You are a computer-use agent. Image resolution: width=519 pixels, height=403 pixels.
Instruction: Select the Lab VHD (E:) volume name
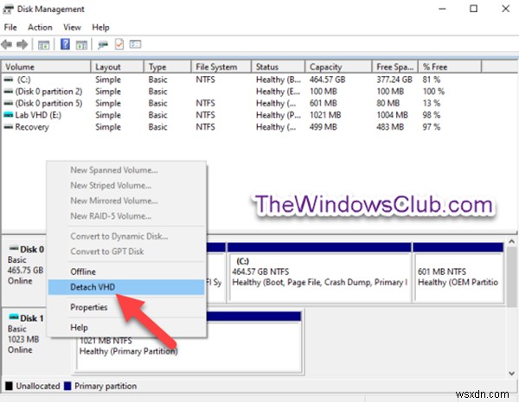click(x=38, y=115)
